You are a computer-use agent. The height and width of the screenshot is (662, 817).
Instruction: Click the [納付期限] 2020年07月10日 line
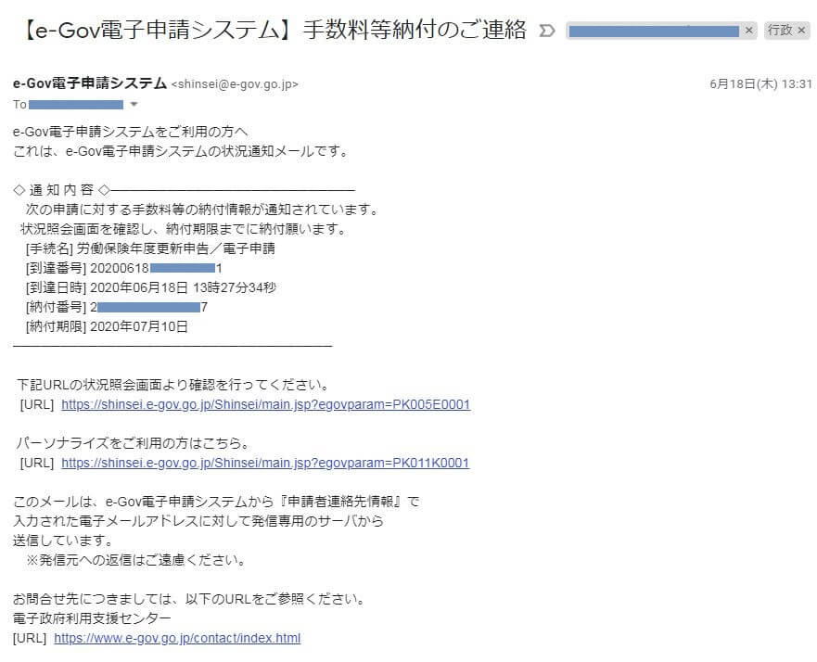point(107,326)
